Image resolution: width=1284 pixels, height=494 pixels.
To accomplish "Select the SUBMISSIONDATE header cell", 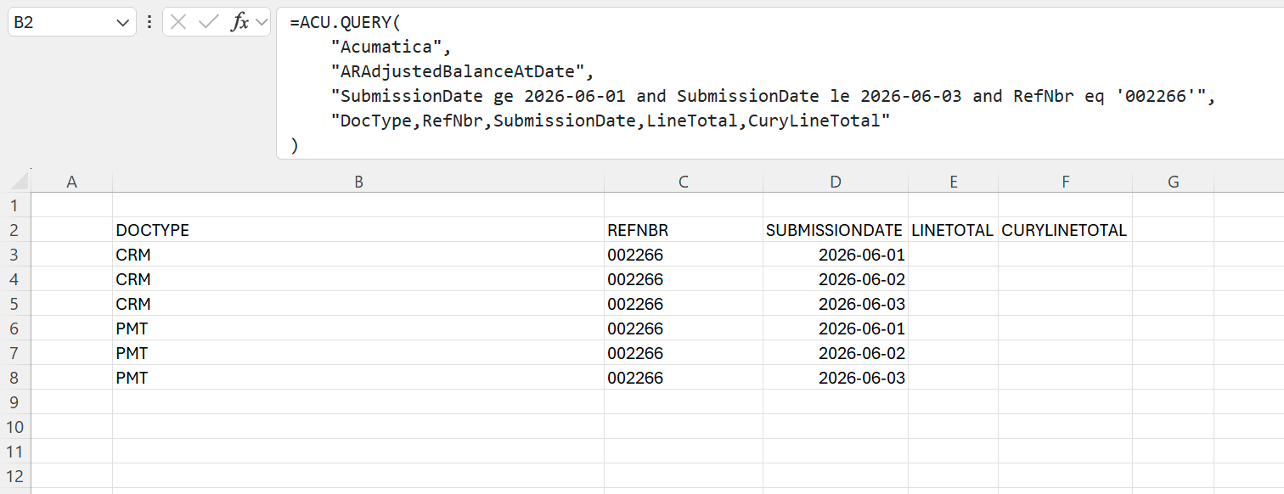I will (836, 230).
